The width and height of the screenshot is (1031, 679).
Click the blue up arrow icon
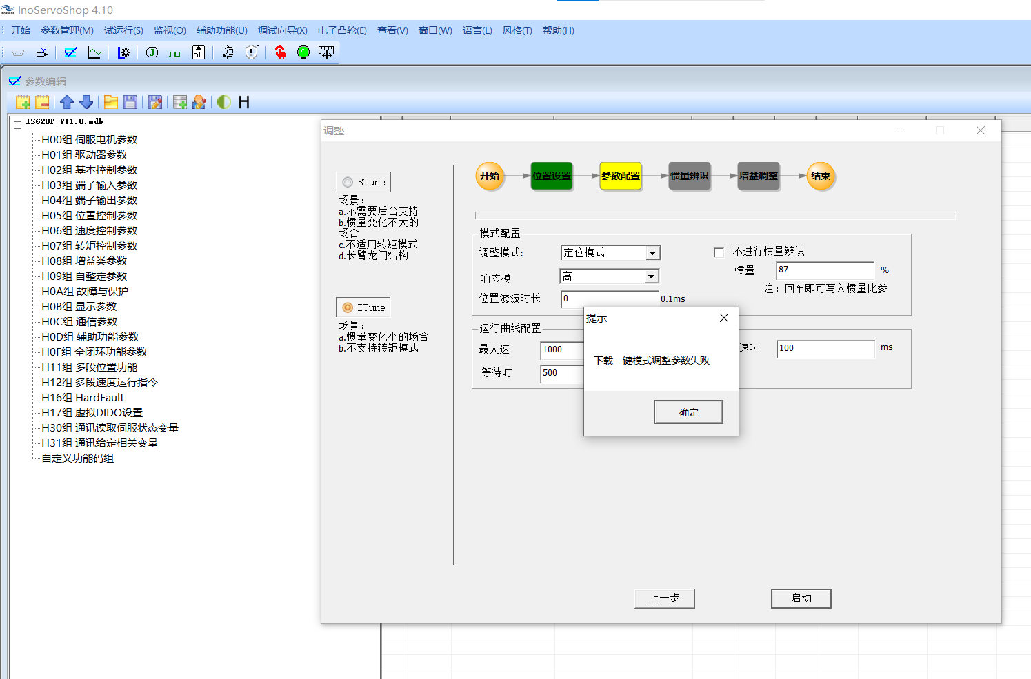pos(67,102)
